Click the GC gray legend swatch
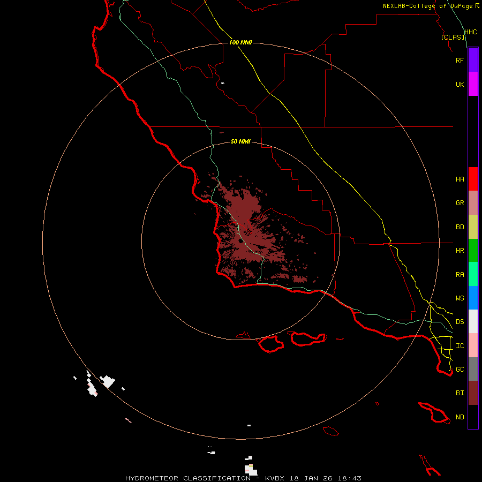This screenshot has width=482, height=482. coord(473,369)
